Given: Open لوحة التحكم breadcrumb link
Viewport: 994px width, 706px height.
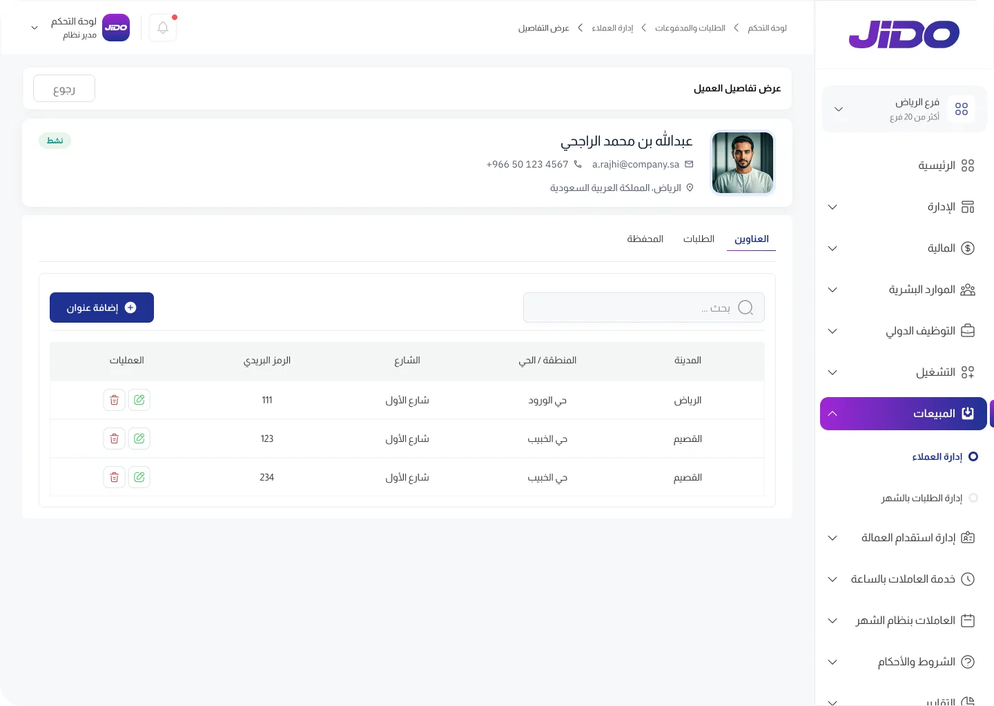Looking at the screenshot, I should click(x=767, y=28).
